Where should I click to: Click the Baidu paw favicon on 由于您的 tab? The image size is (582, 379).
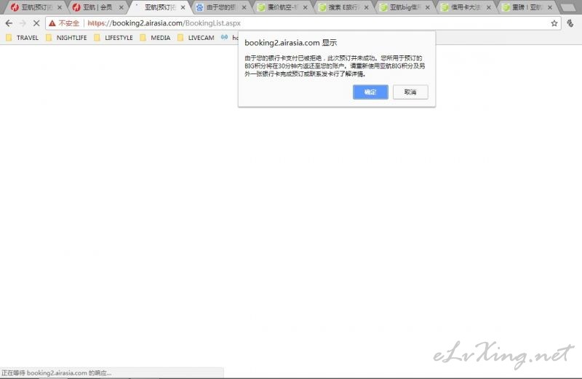(x=199, y=7)
